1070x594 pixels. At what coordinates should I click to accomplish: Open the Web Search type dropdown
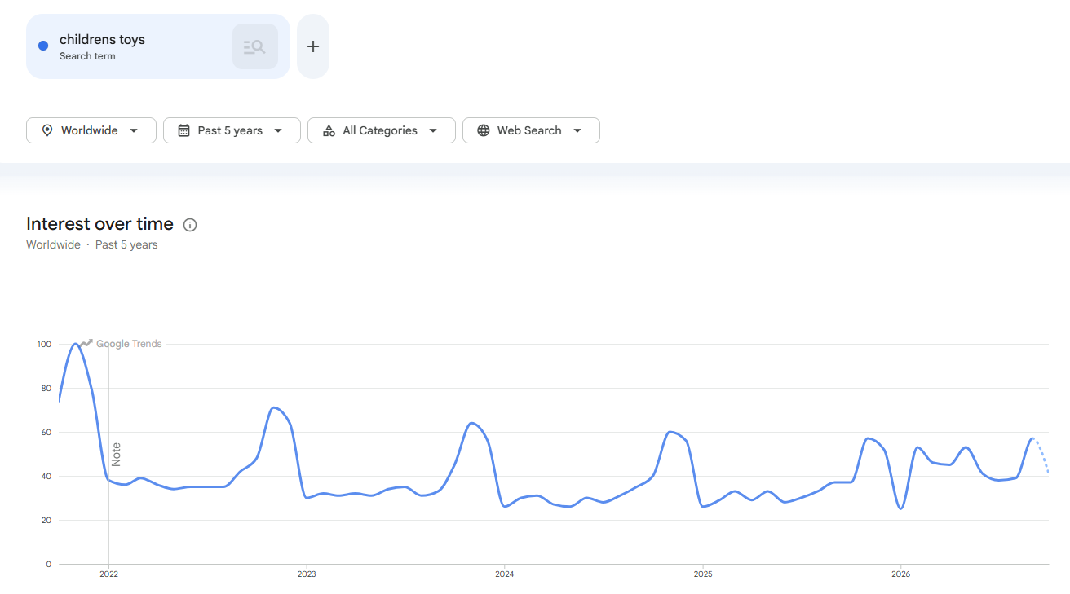coord(531,130)
